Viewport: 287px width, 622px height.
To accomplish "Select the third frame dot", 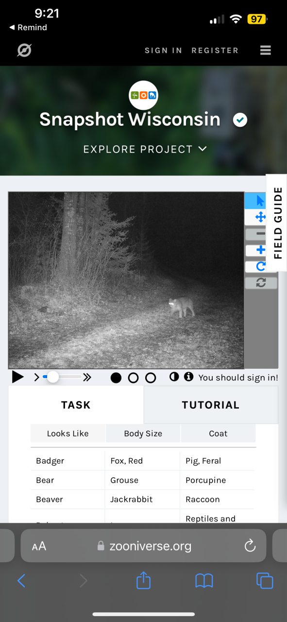I will [x=151, y=378].
